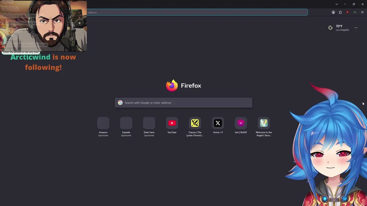Focus the Search with Google field
The height and width of the screenshot is (206, 367).
click(x=183, y=103)
